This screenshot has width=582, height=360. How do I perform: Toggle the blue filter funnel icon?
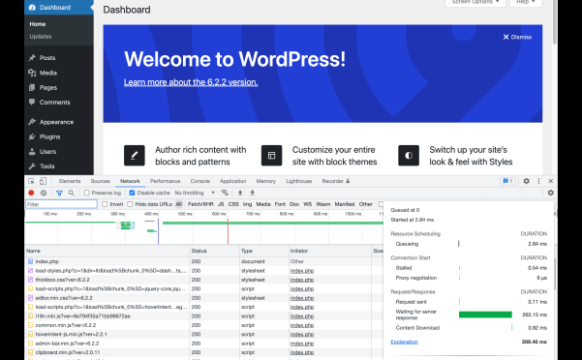[59, 193]
